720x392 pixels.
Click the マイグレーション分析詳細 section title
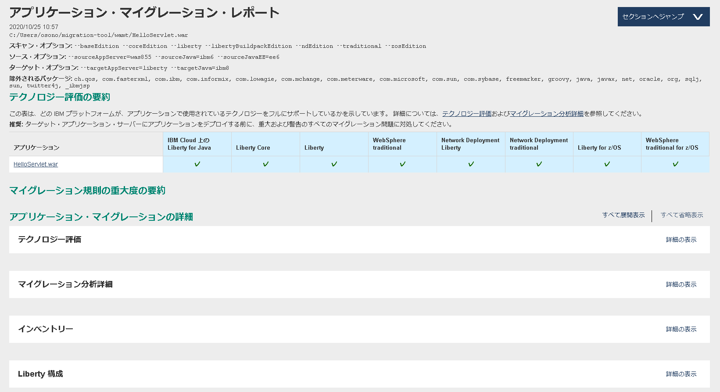point(65,284)
